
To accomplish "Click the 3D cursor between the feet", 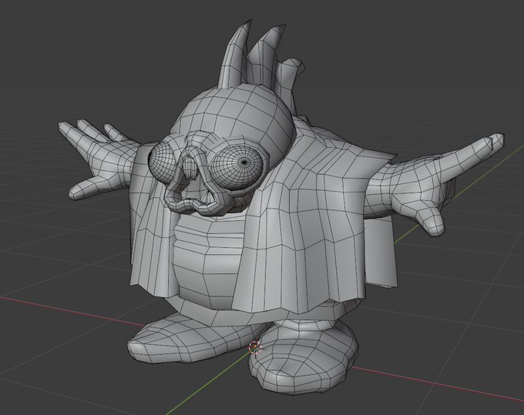I will (255, 347).
